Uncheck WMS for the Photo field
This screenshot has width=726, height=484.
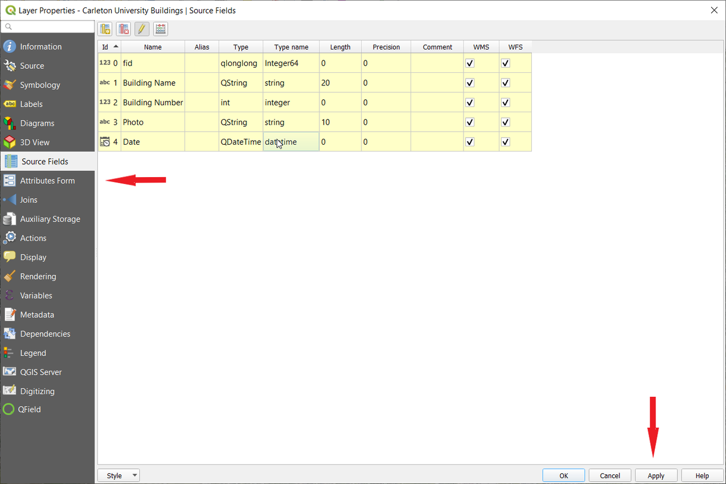(x=469, y=122)
